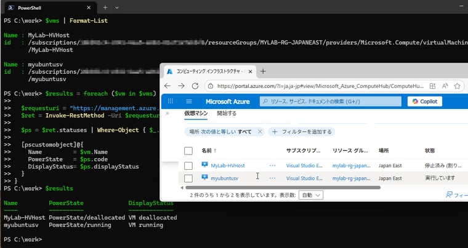Go back in the browser

167,86
